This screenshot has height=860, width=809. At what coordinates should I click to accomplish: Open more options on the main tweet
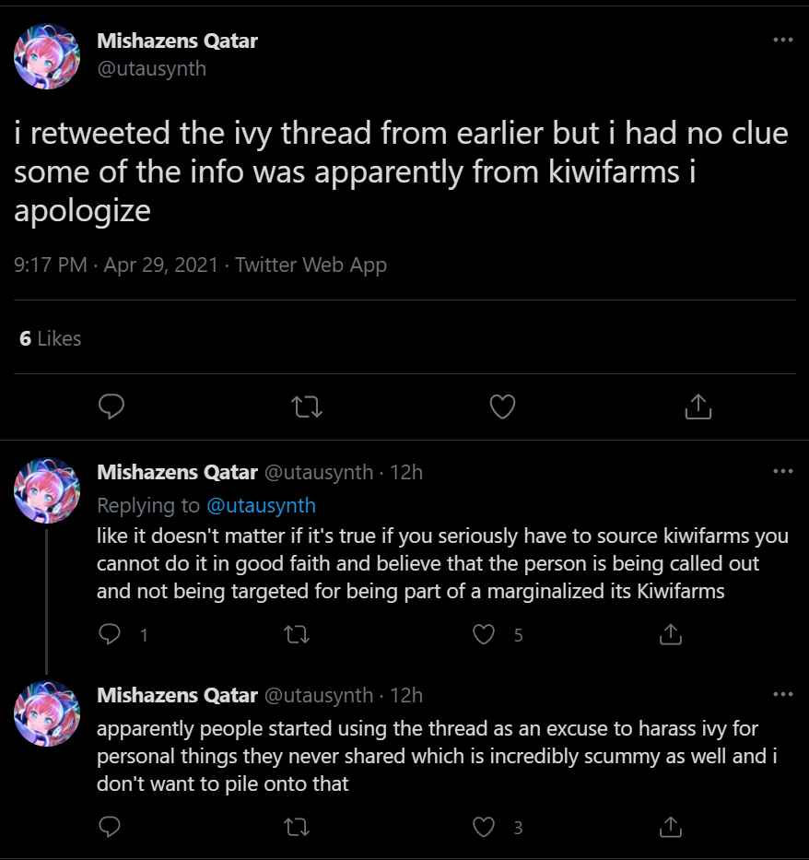[x=782, y=40]
